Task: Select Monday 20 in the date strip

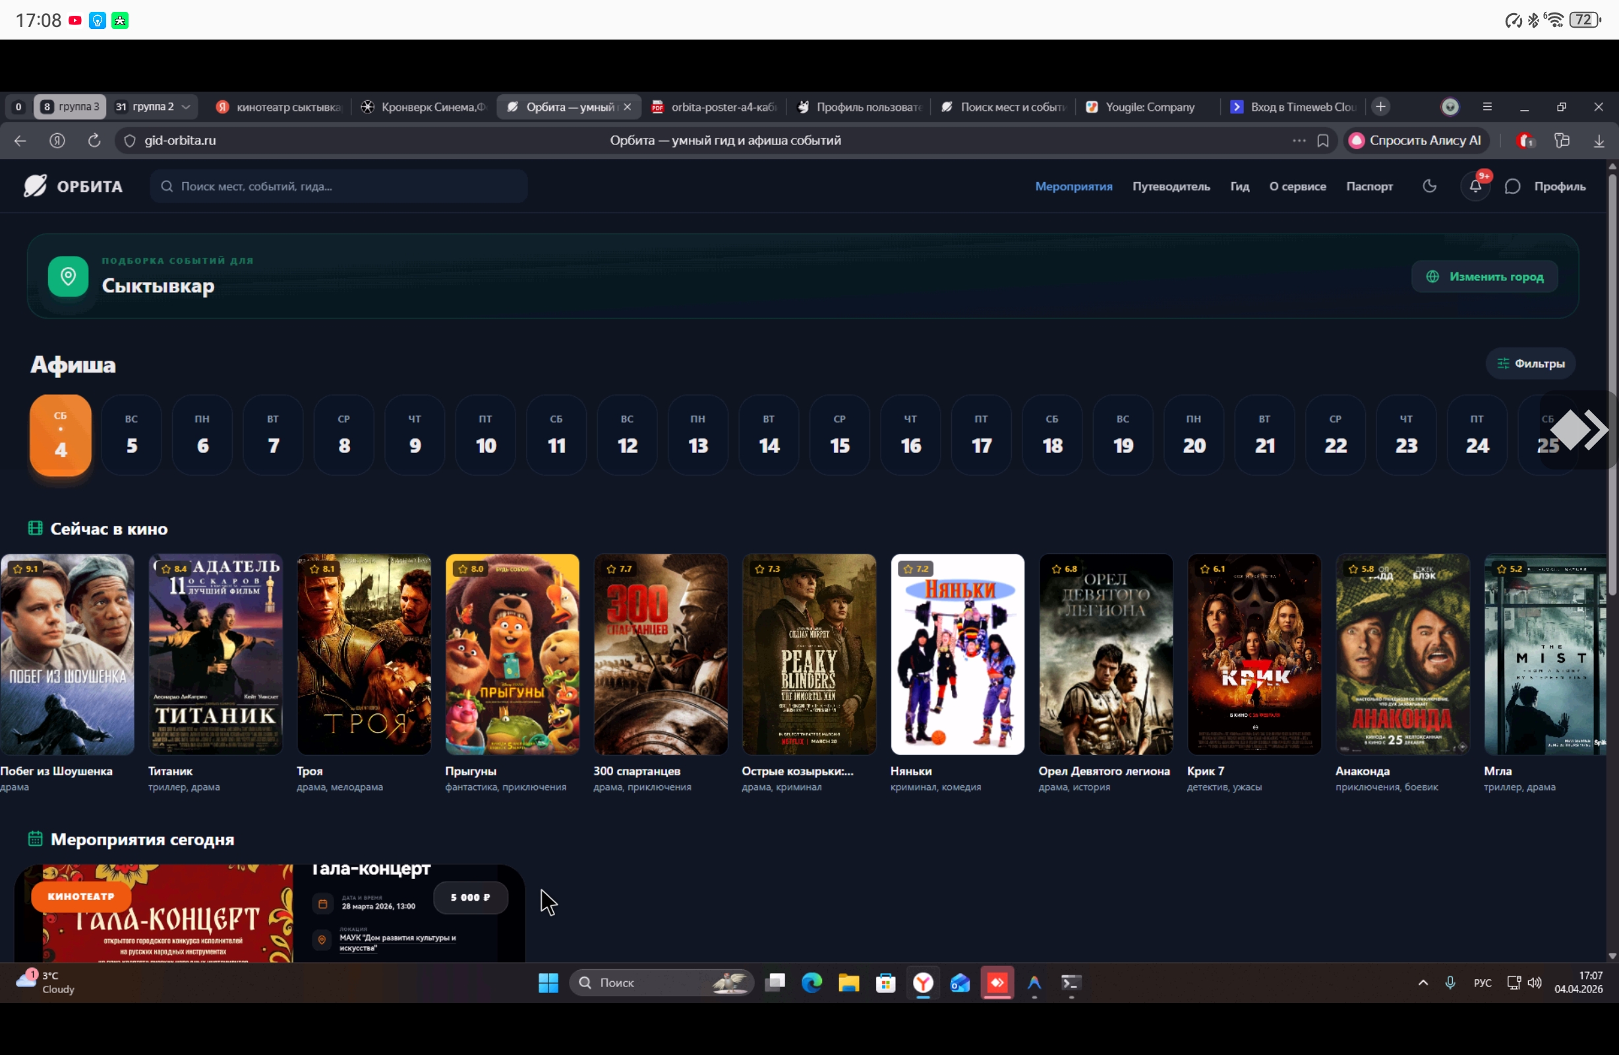Action: point(1194,435)
